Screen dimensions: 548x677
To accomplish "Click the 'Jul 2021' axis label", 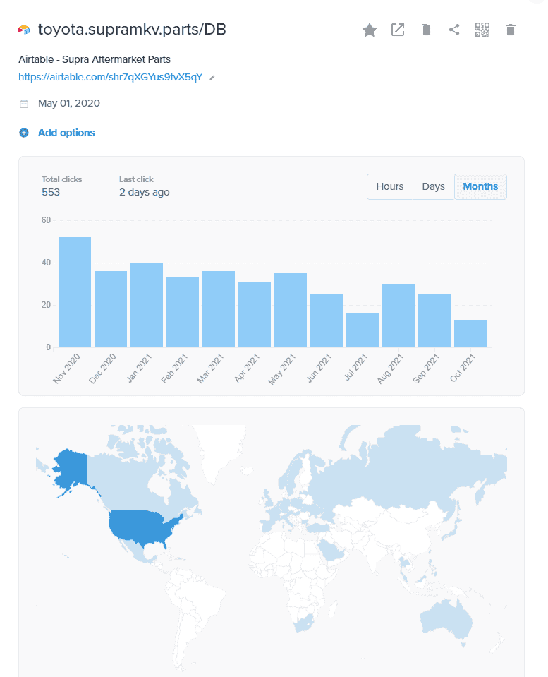I will [355, 367].
